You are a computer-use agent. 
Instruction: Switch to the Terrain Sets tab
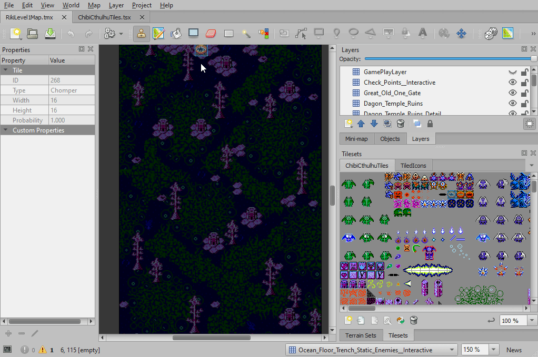(x=361, y=335)
